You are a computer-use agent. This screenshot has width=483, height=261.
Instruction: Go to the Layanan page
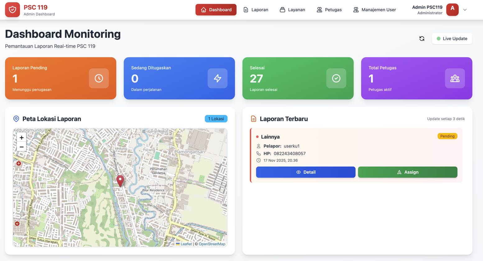tap(292, 10)
